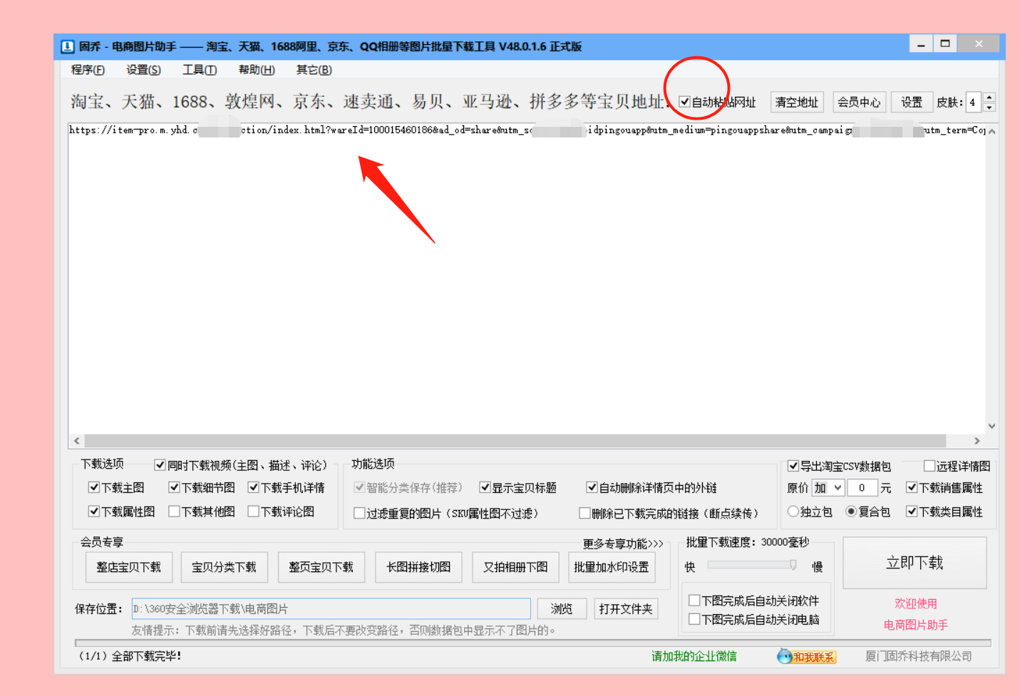The height and width of the screenshot is (696, 1020).
Task: Click the app logo icon in title bar
Action: coord(68,46)
